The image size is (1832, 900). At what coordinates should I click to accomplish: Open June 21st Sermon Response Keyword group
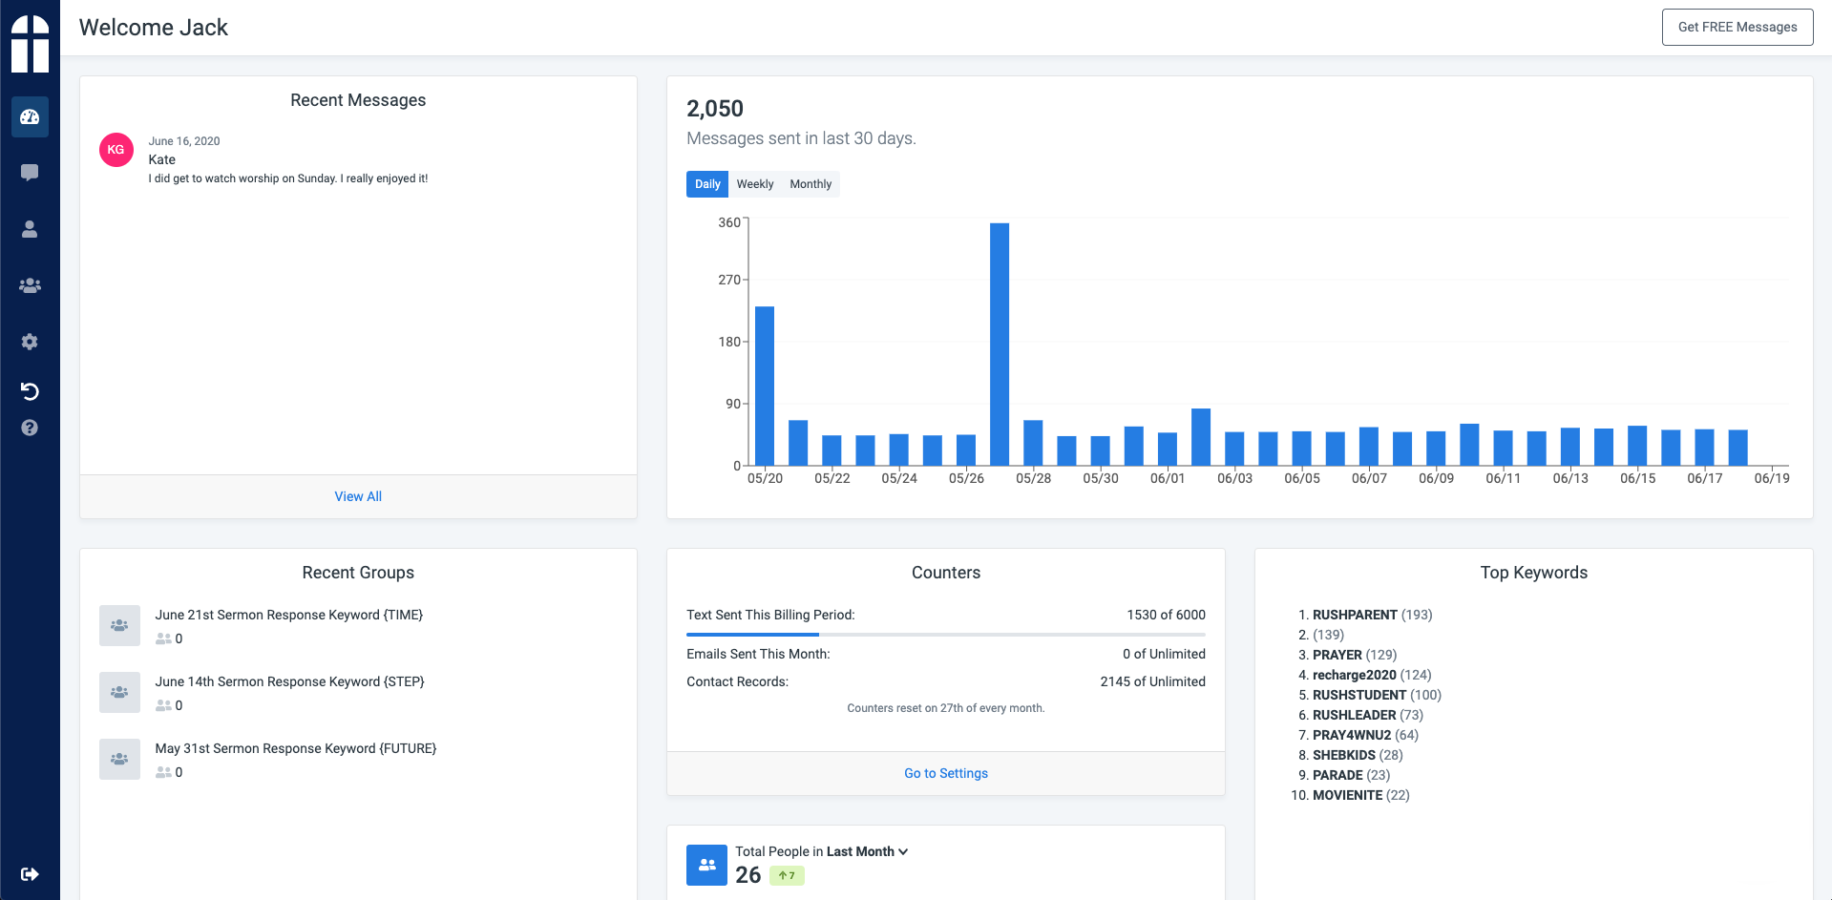click(288, 615)
